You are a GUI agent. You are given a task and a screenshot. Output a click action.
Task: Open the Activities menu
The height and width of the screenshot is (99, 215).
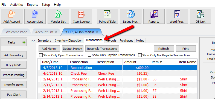(x=17, y=5)
